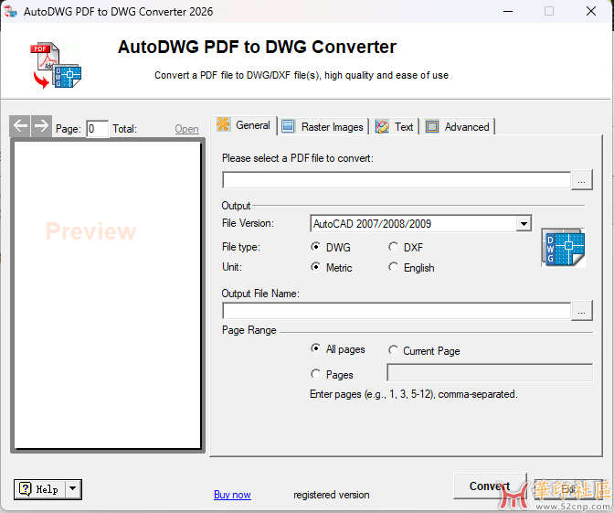
Task: Go to previous page arrow
Action: (20, 126)
